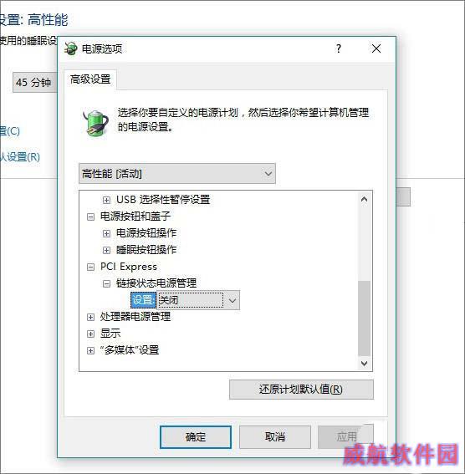Close the 电源选项 dialog
The width and height of the screenshot is (465, 474).
tap(376, 48)
